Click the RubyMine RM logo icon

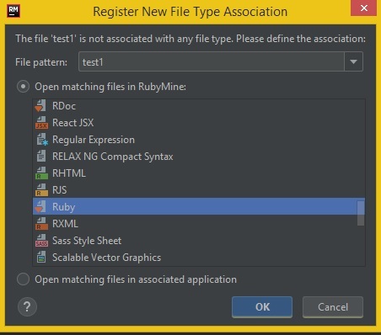coord(13,11)
